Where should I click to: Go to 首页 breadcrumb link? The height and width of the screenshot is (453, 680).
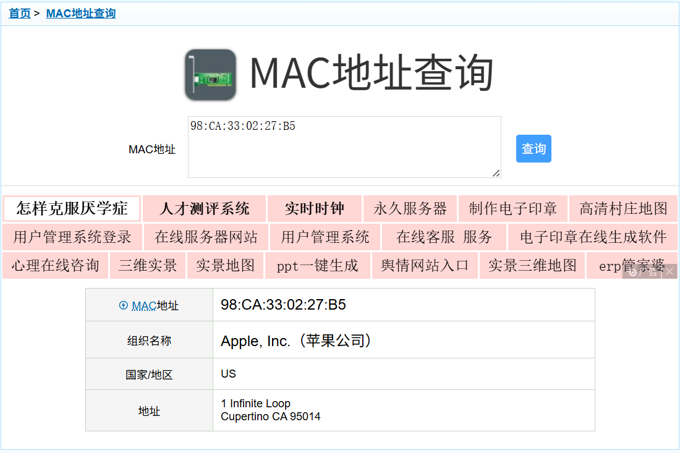coord(20,14)
